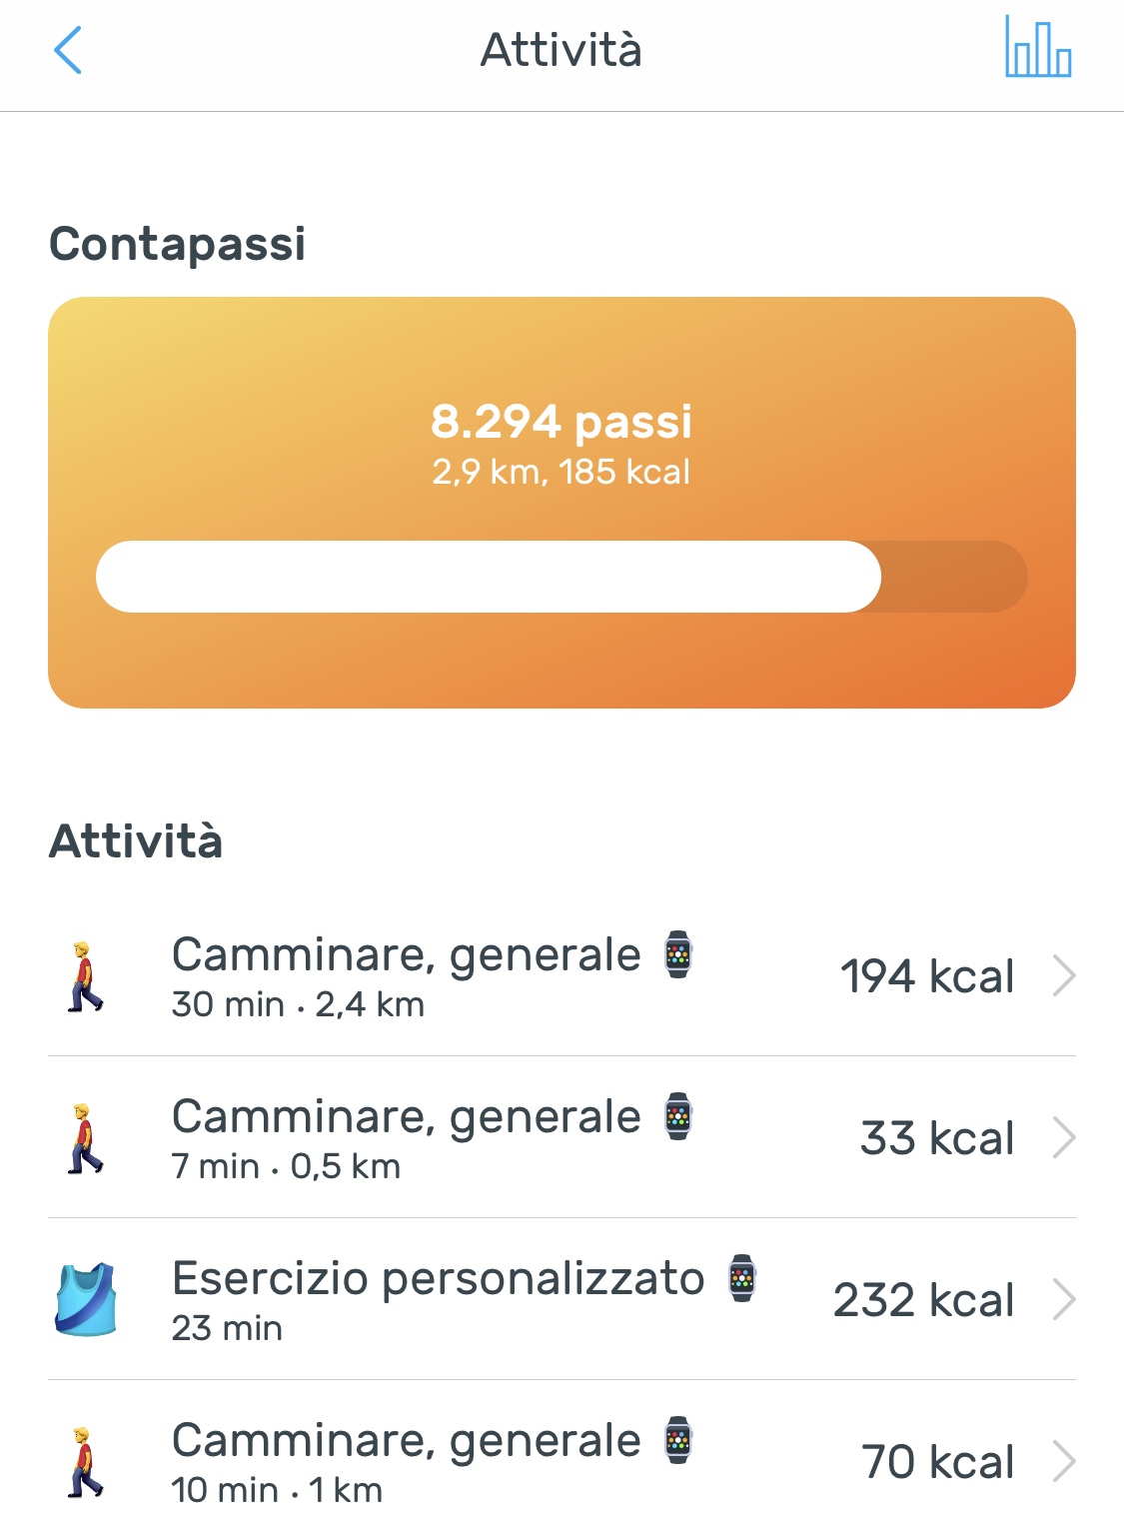Tap the 8.294 passi step count
The width and height of the screenshot is (1124, 1533).
point(562,422)
